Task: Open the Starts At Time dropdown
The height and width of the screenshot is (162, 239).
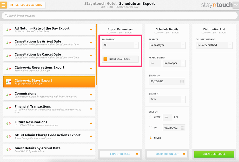Action: [167, 99]
